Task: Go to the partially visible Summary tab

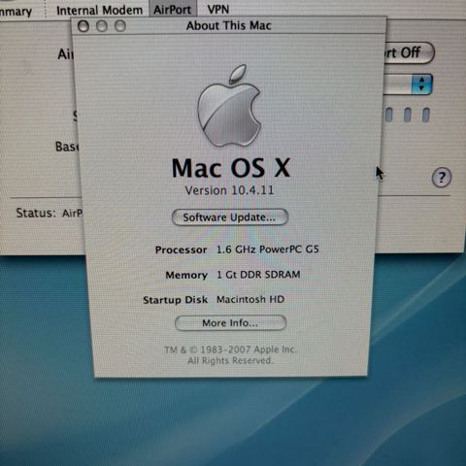Action: pyautogui.click(x=17, y=12)
